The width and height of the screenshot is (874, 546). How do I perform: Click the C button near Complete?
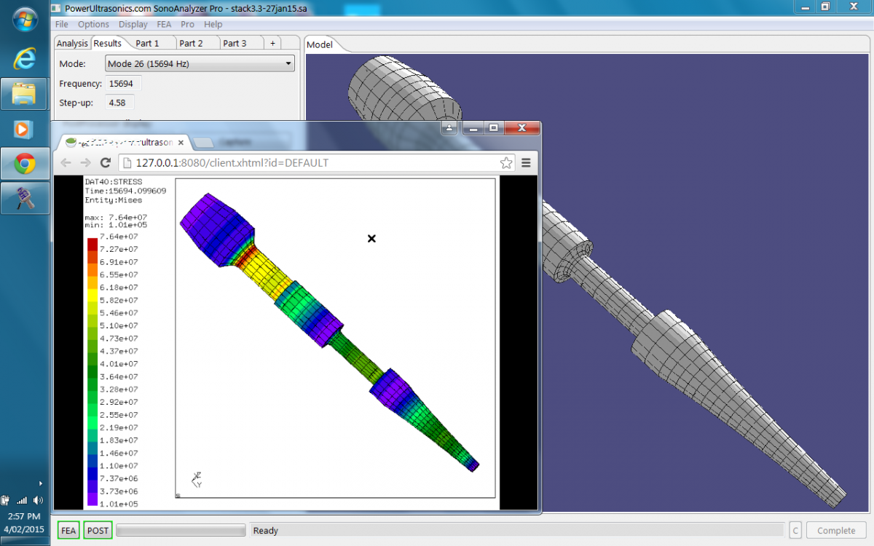tap(795, 531)
